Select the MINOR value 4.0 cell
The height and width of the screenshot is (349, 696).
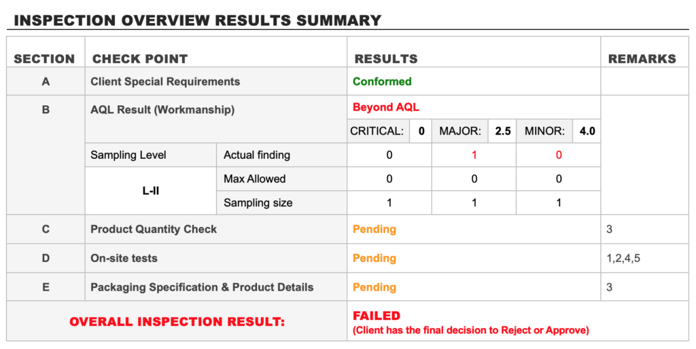(x=587, y=131)
